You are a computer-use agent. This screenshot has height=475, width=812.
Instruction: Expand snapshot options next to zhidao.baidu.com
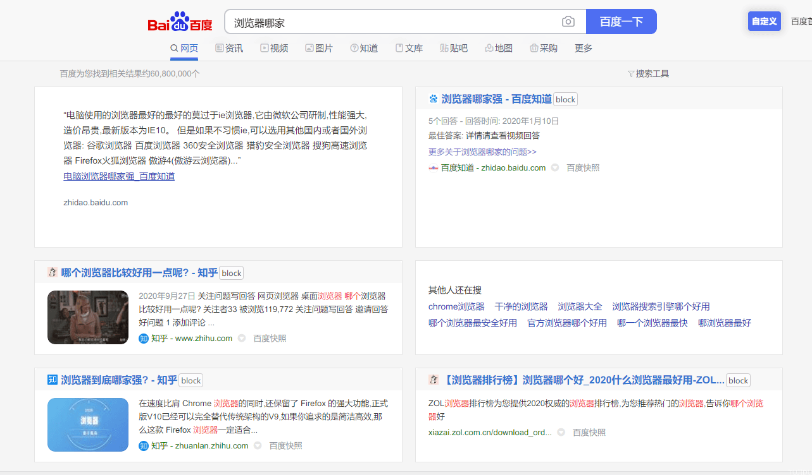click(554, 167)
